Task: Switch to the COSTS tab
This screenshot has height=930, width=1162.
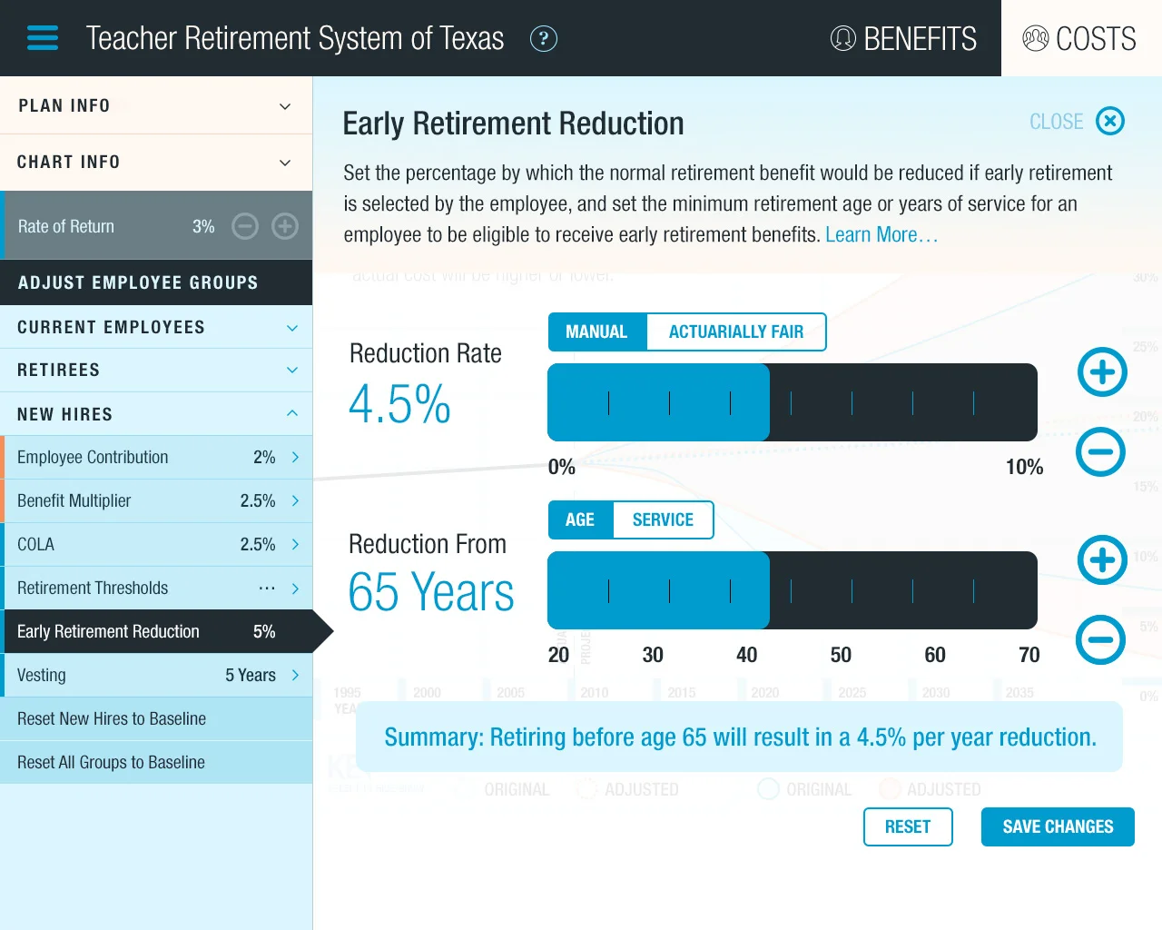Action: [1080, 38]
